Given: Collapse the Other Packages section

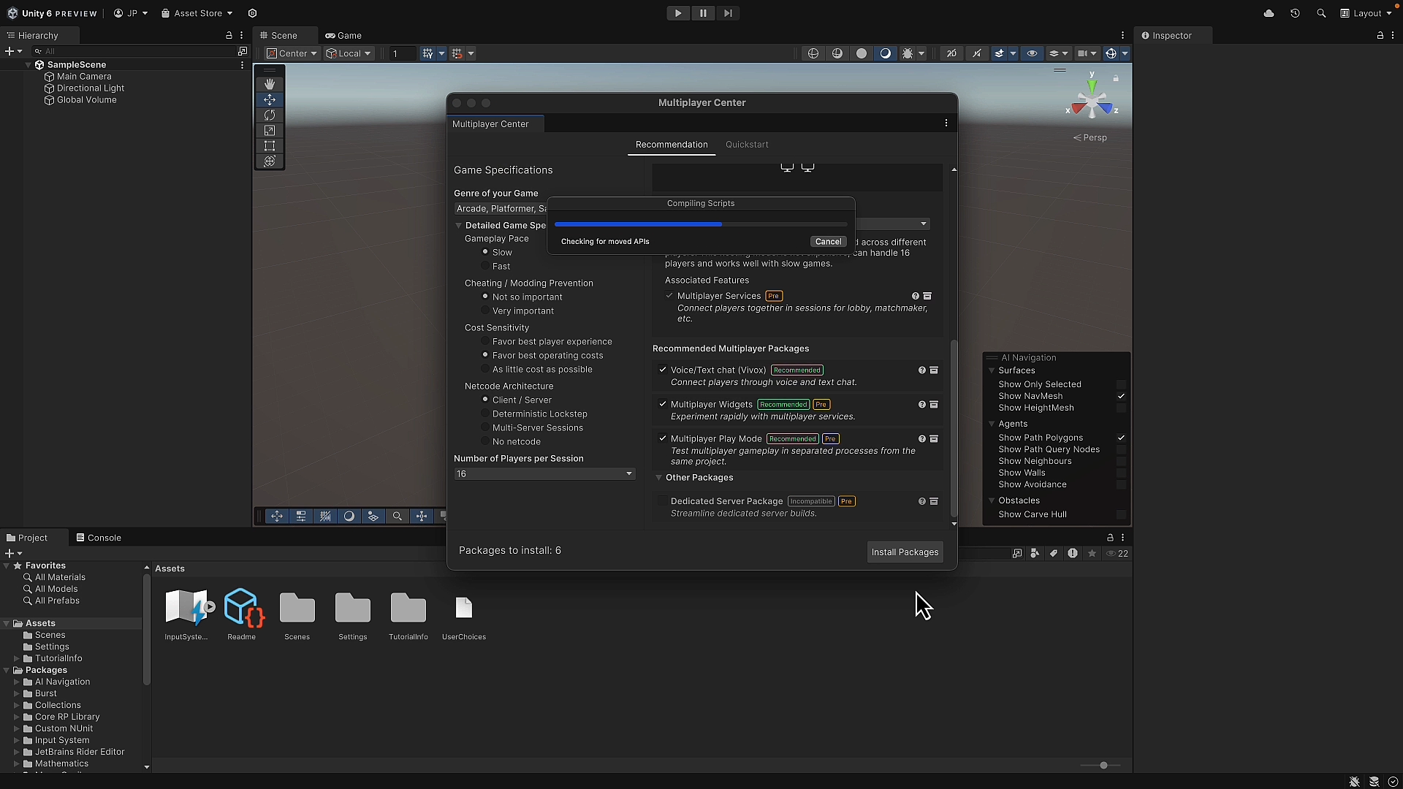Looking at the screenshot, I should coord(659,478).
